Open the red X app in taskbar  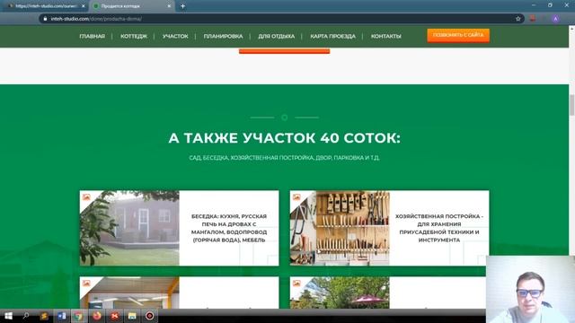114,316
